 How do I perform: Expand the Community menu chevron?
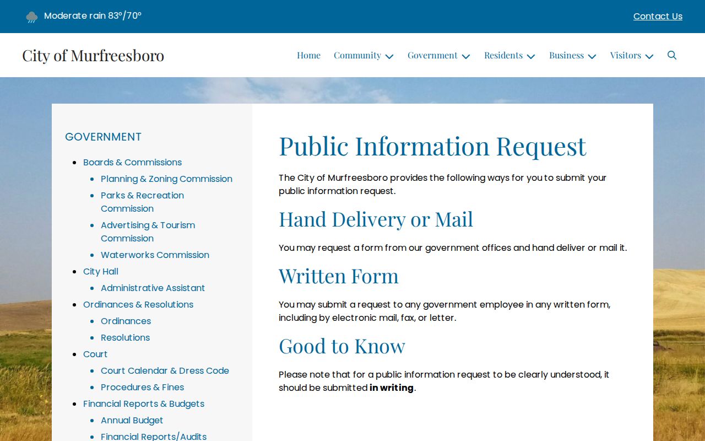(x=389, y=56)
